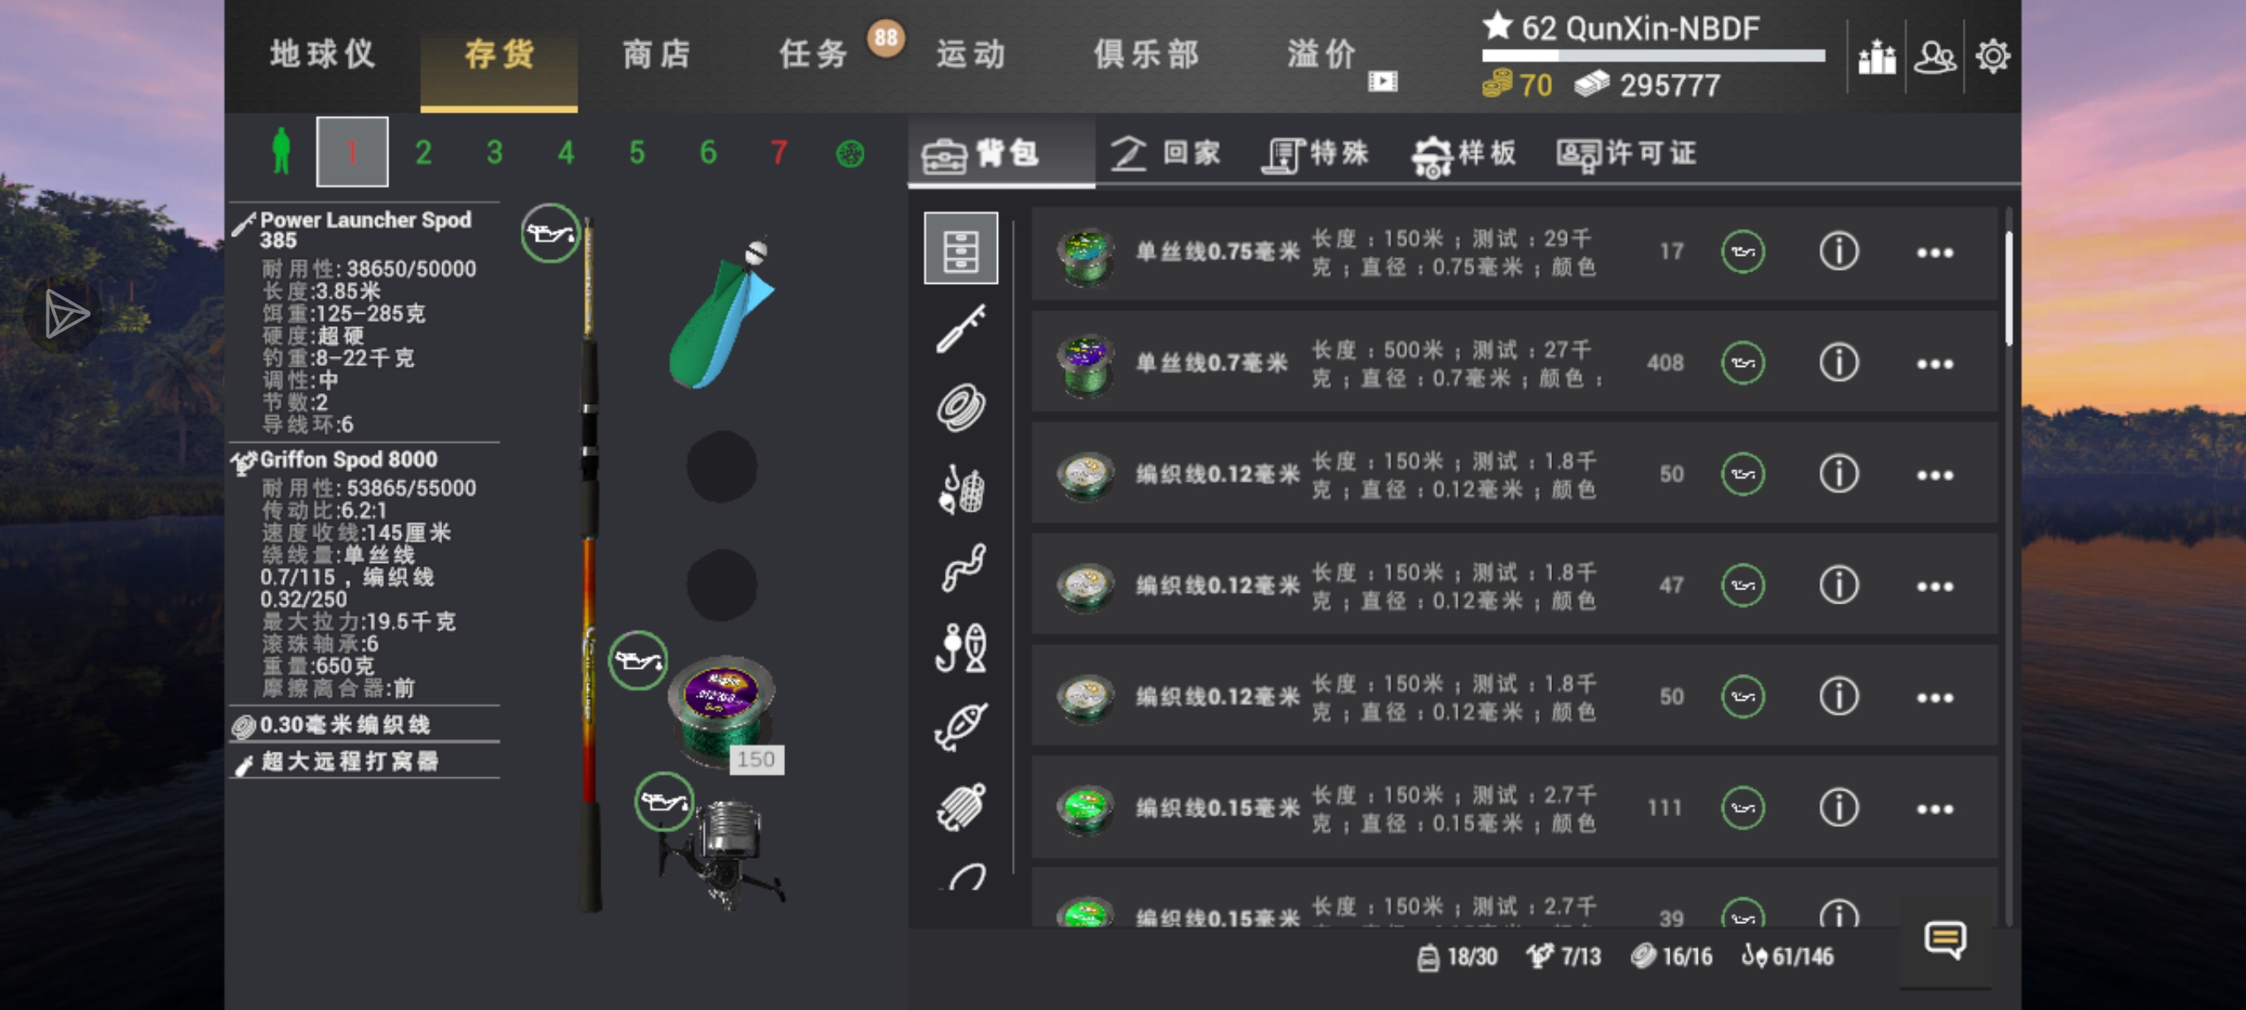Open more options for 单丝线0.7毫米
The height and width of the screenshot is (1010, 2246).
click(x=1935, y=363)
